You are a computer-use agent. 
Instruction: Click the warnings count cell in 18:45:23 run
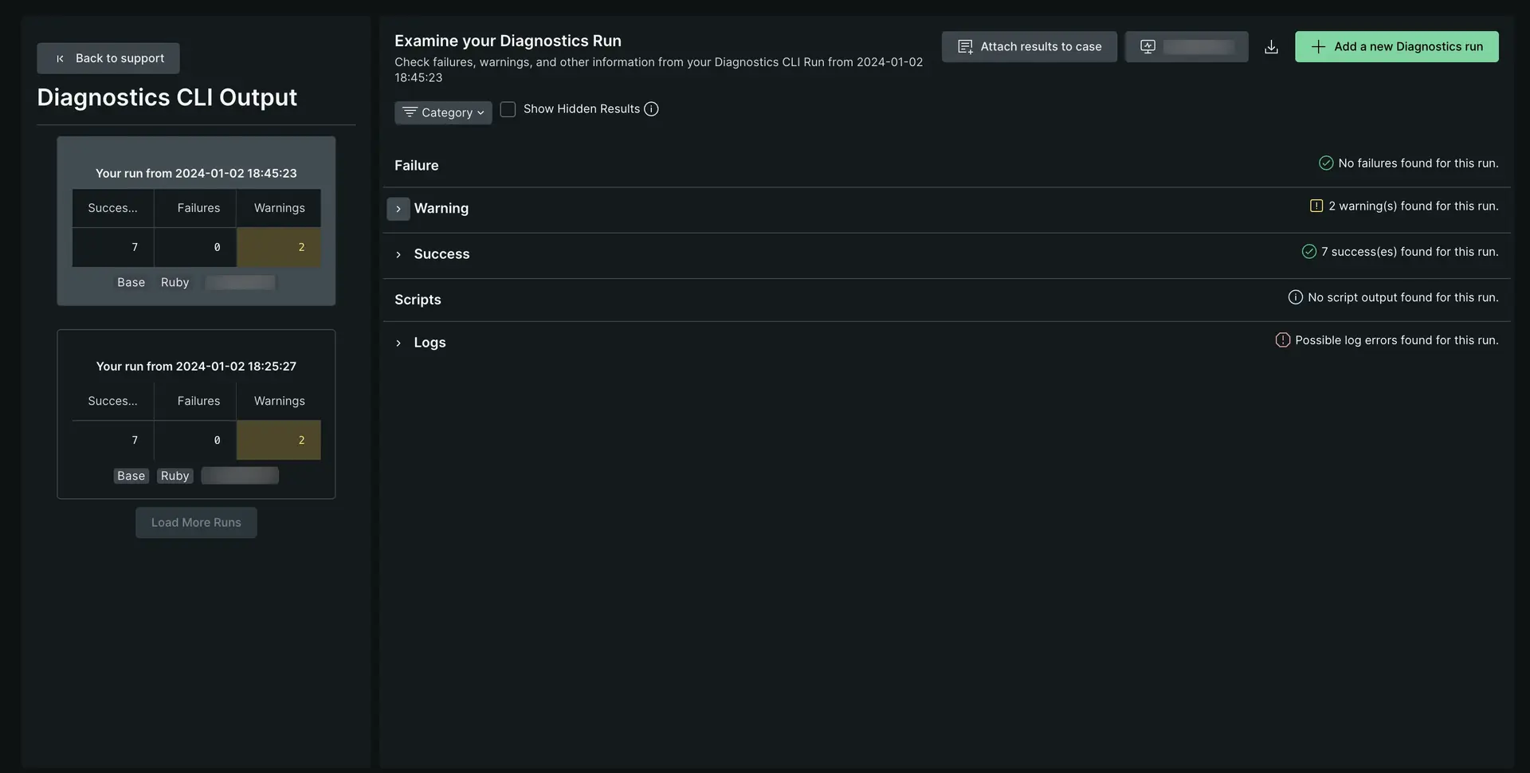coord(279,247)
